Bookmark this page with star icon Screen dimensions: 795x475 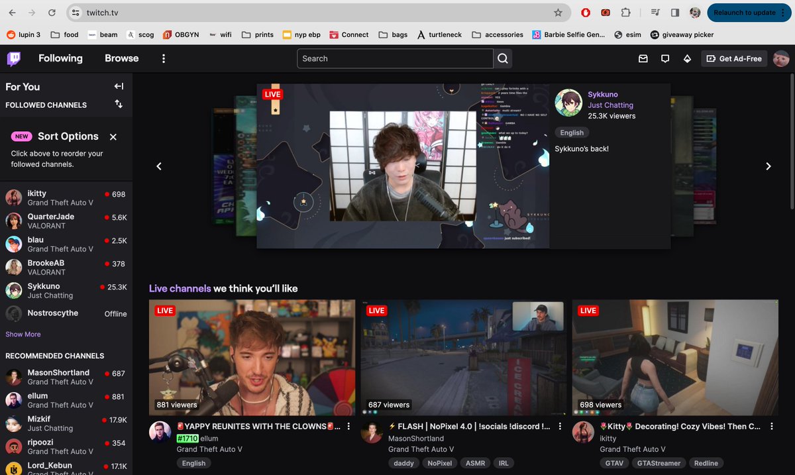[x=558, y=13]
